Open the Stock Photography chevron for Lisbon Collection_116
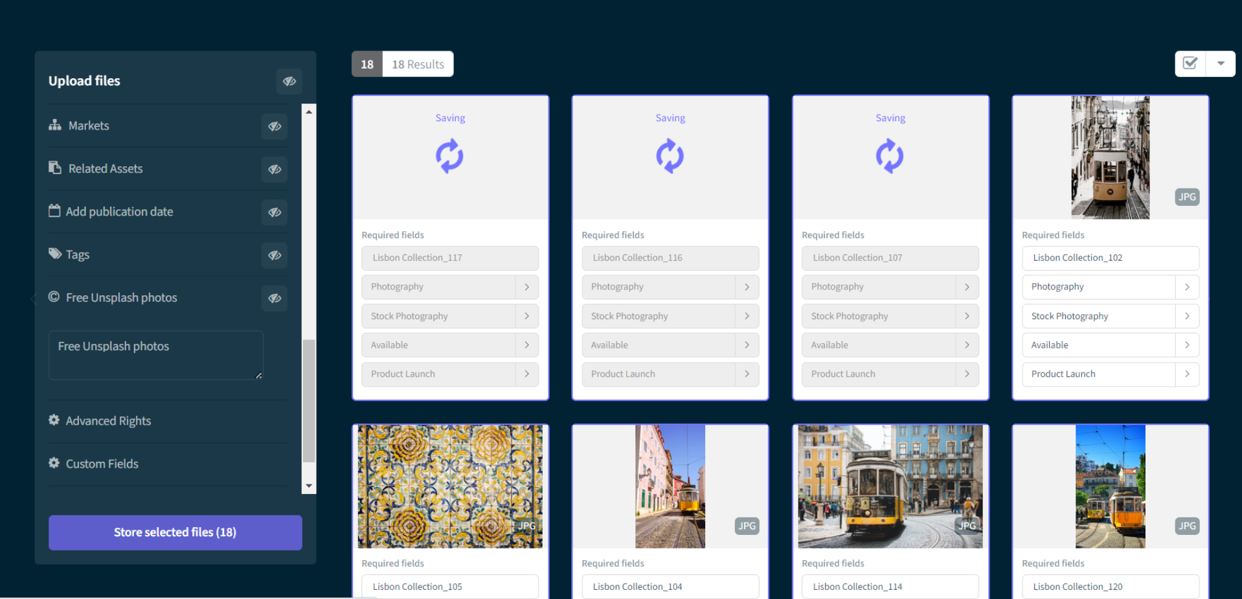Image resolution: width=1242 pixels, height=599 pixels. (747, 316)
